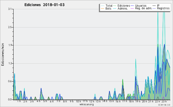Click the '5 h' x-axis label

point(45,101)
